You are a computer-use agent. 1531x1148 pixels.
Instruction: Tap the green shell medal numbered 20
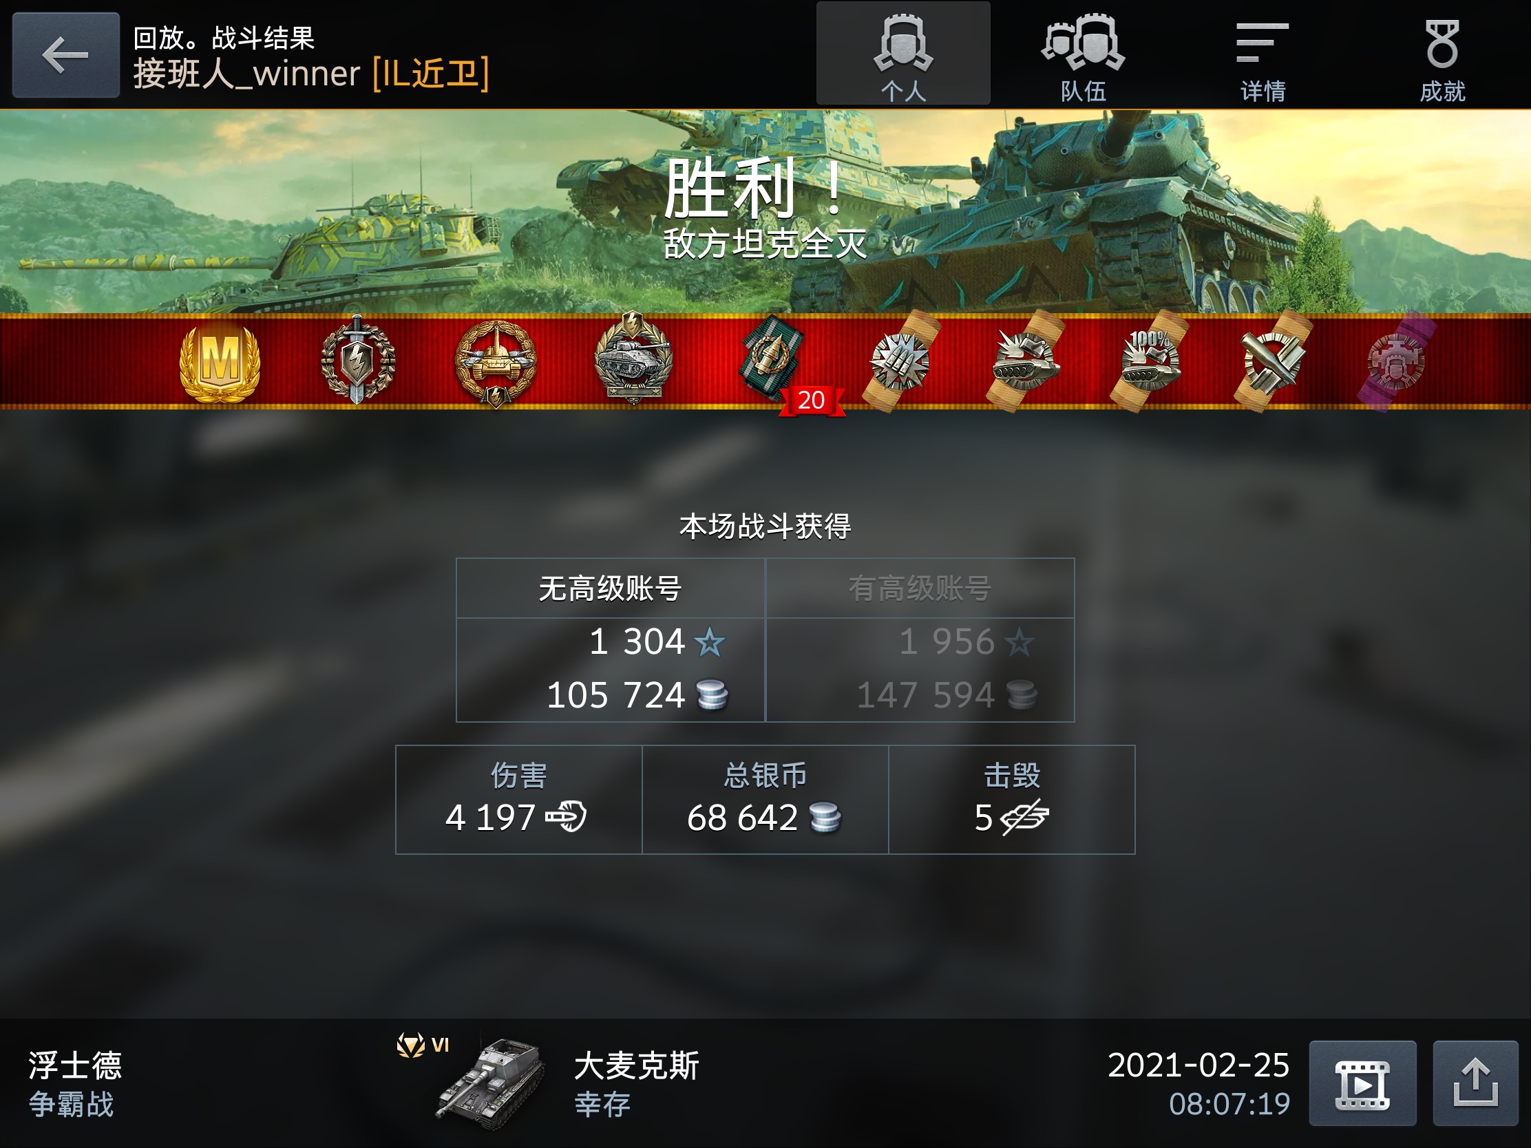[x=774, y=360]
